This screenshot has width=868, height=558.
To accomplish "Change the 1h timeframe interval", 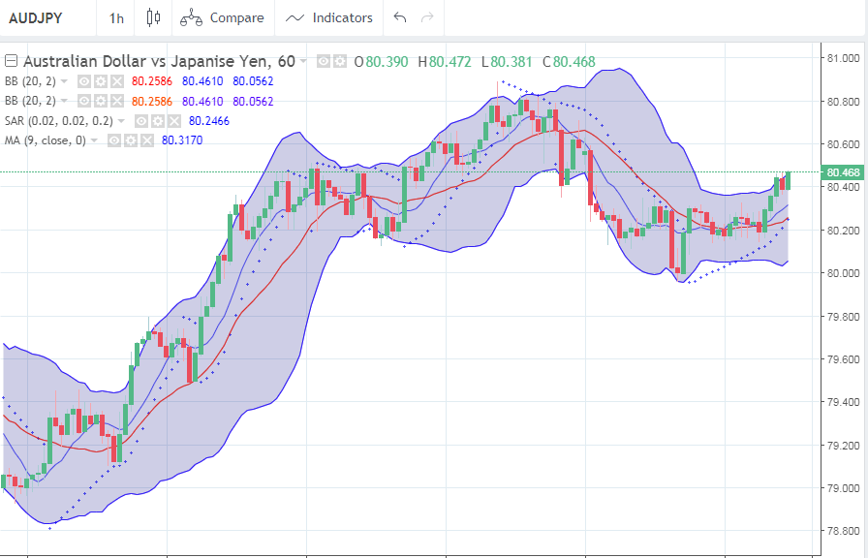I will coord(116,17).
